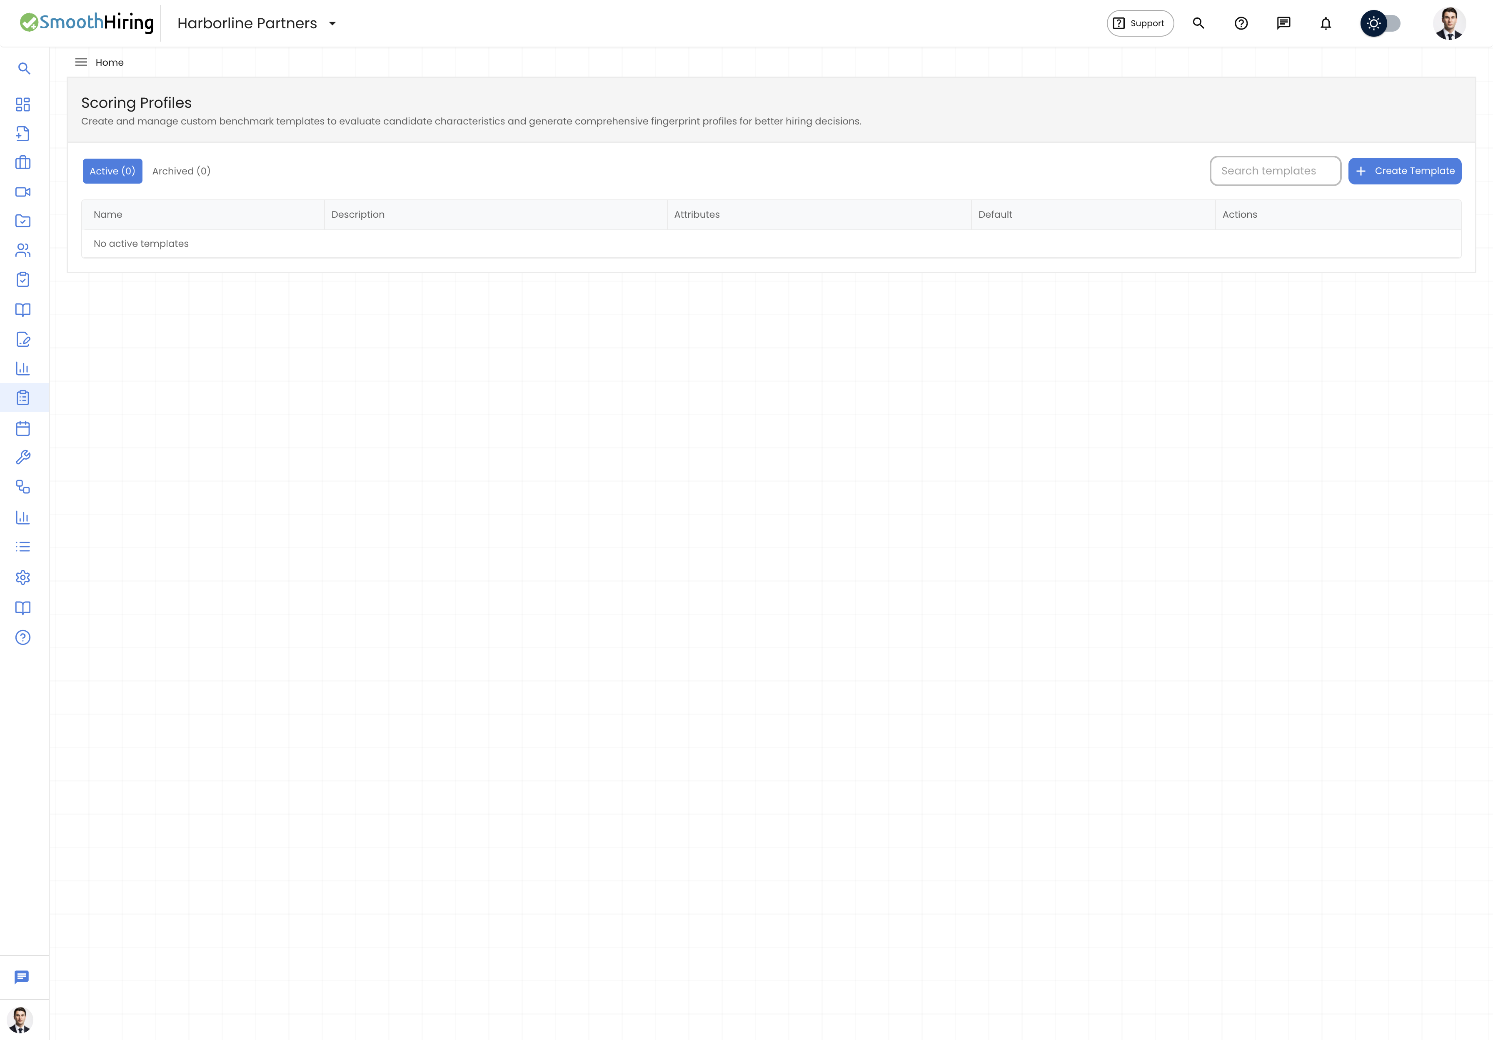Screen dimensions: 1493x1040
Task: Open the bar chart icon below workflow icon
Action: [x=23, y=518]
